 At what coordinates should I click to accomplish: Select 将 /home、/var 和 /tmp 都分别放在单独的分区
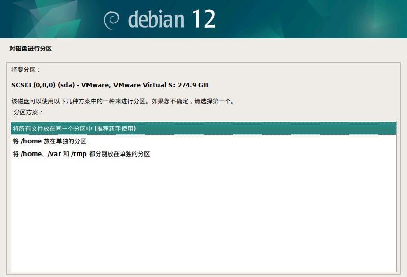203,154
